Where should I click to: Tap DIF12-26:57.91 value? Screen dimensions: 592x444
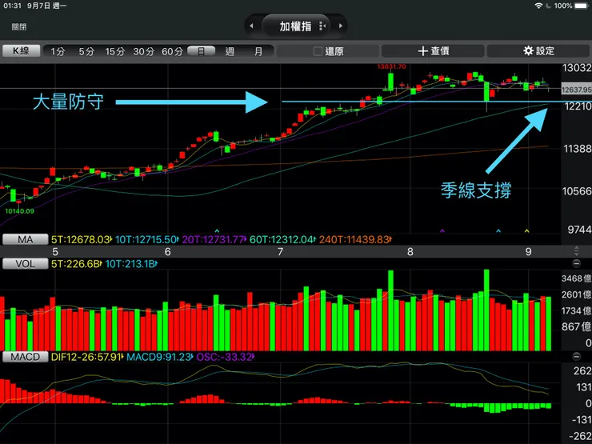tap(87, 357)
